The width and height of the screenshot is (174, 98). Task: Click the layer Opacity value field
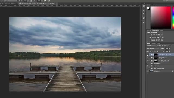point(167,48)
